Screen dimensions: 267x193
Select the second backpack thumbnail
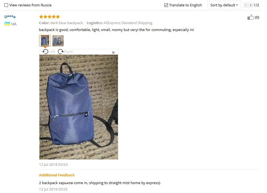click(58, 41)
